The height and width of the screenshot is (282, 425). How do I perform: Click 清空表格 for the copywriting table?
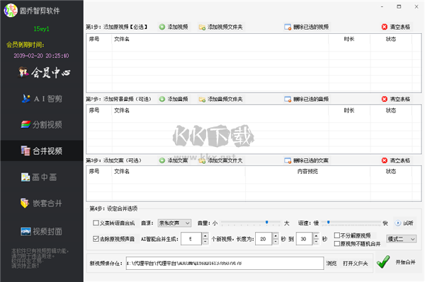pyautogui.click(x=396, y=160)
